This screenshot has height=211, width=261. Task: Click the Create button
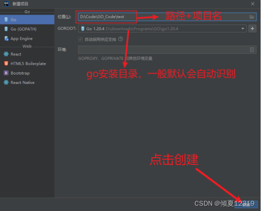point(246,204)
